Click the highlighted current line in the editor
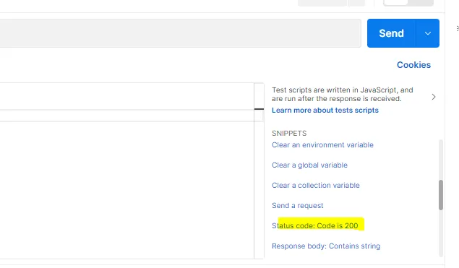 tap(126, 116)
